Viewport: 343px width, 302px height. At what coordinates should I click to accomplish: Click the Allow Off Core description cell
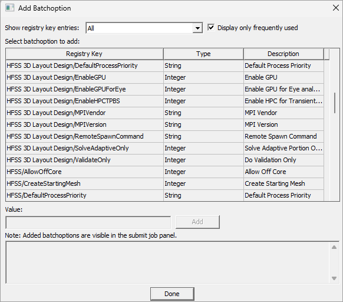pos(283,172)
